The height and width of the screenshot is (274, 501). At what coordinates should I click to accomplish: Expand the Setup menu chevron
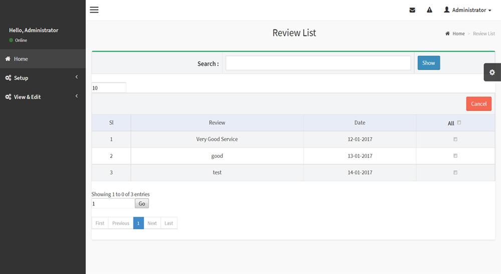[x=77, y=77]
